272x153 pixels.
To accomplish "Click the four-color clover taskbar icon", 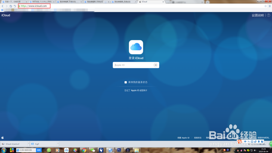I will 12,150.
